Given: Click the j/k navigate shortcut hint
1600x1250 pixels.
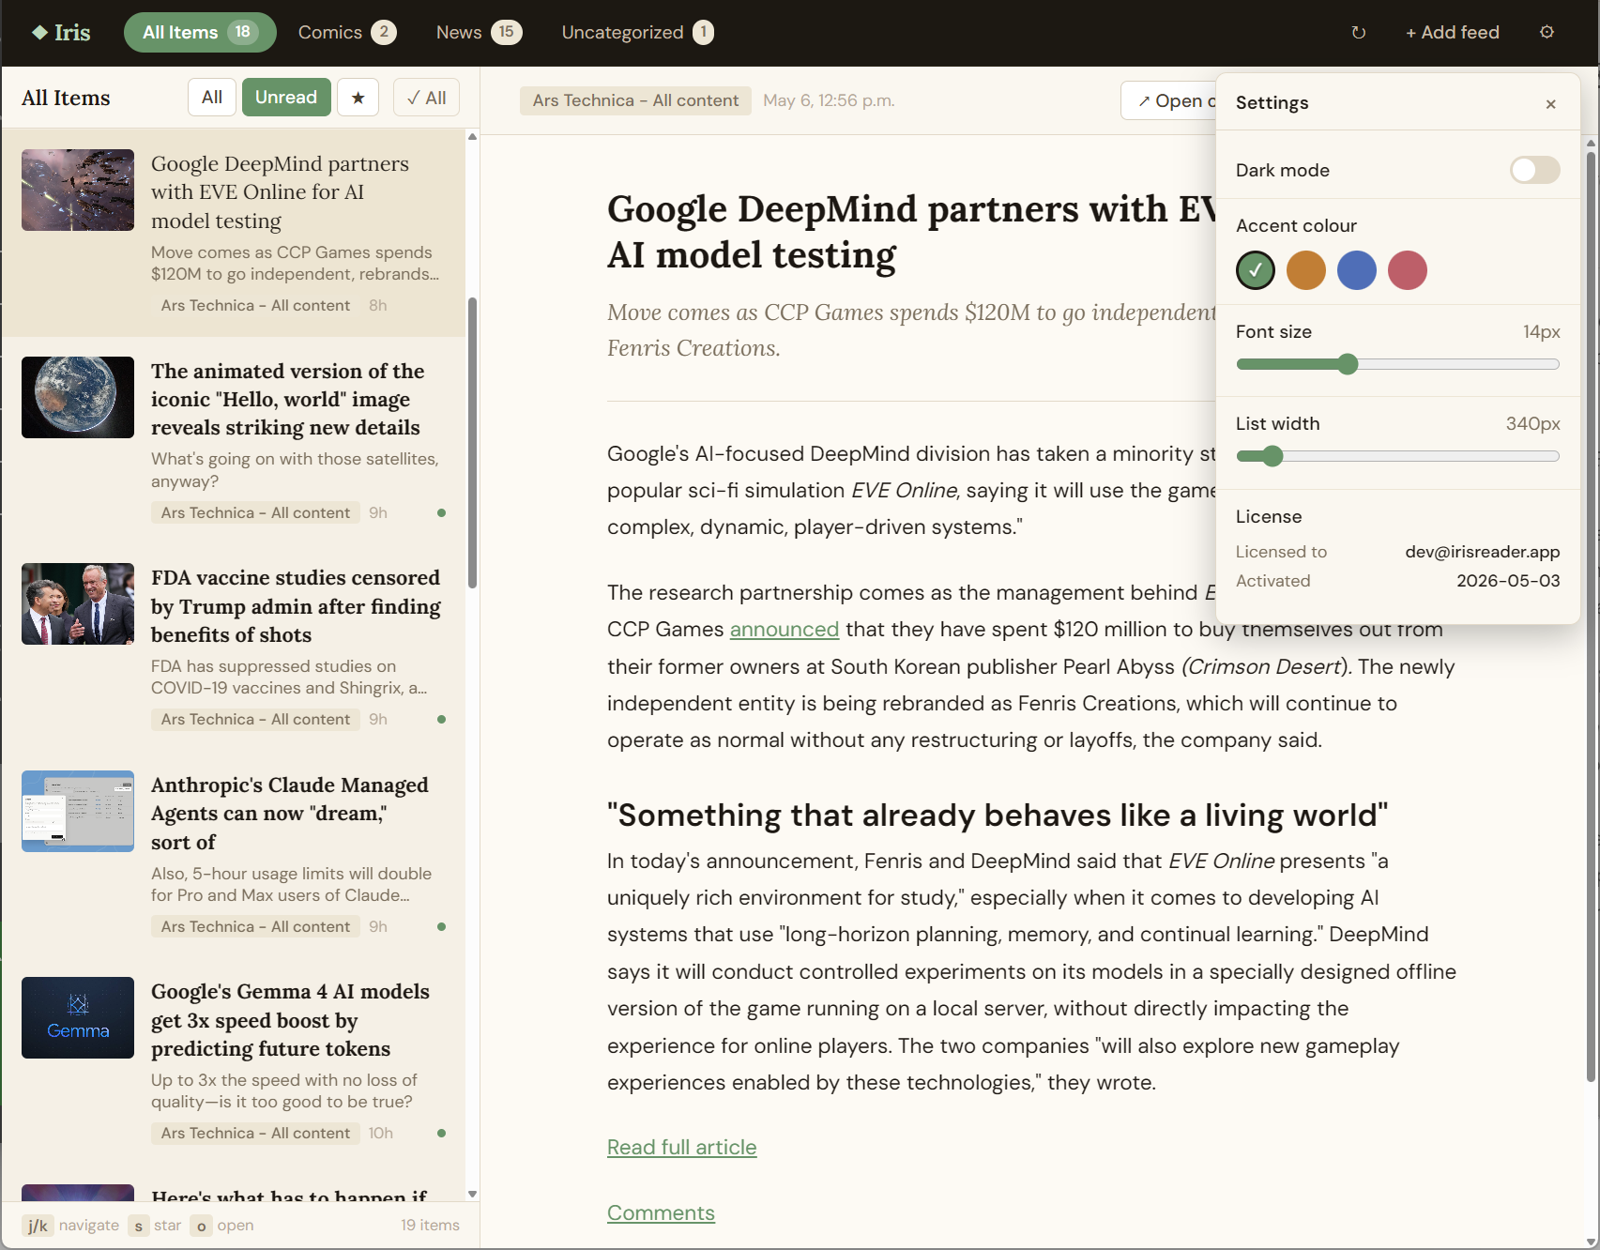Looking at the screenshot, I should pyautogui.click(x=70, y=1225).
